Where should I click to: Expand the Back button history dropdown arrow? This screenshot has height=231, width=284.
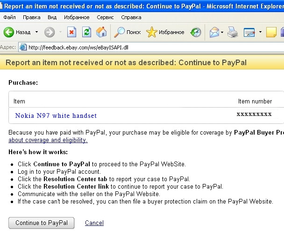(36, 32)
